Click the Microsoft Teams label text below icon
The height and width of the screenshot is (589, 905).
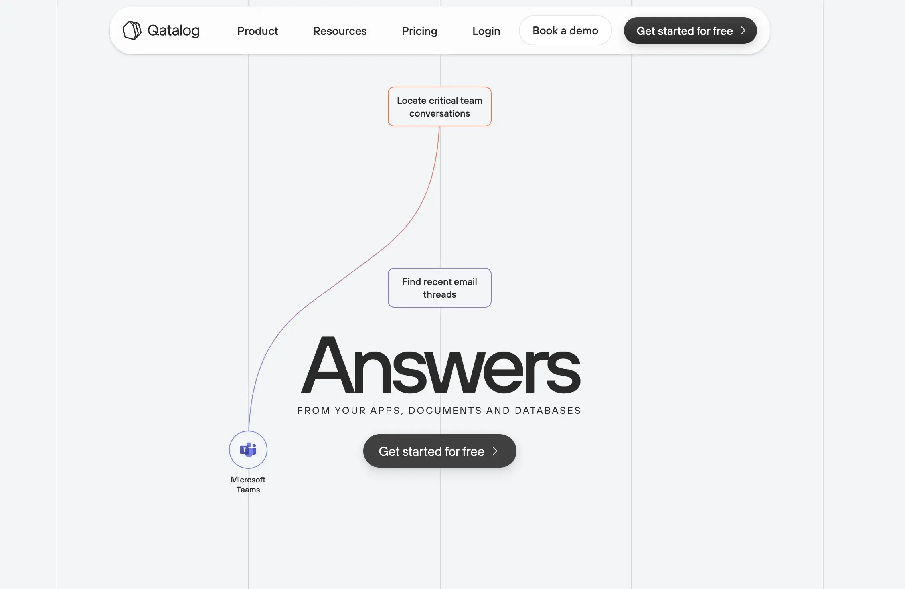coord(248,484)
